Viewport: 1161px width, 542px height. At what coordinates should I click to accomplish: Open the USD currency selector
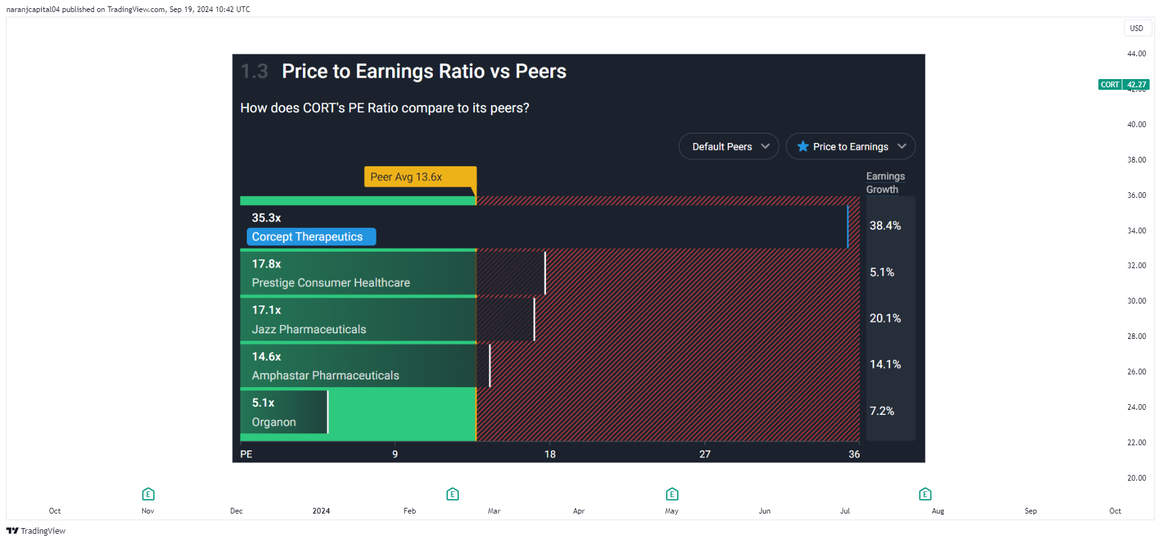[x=1136, y=28]
